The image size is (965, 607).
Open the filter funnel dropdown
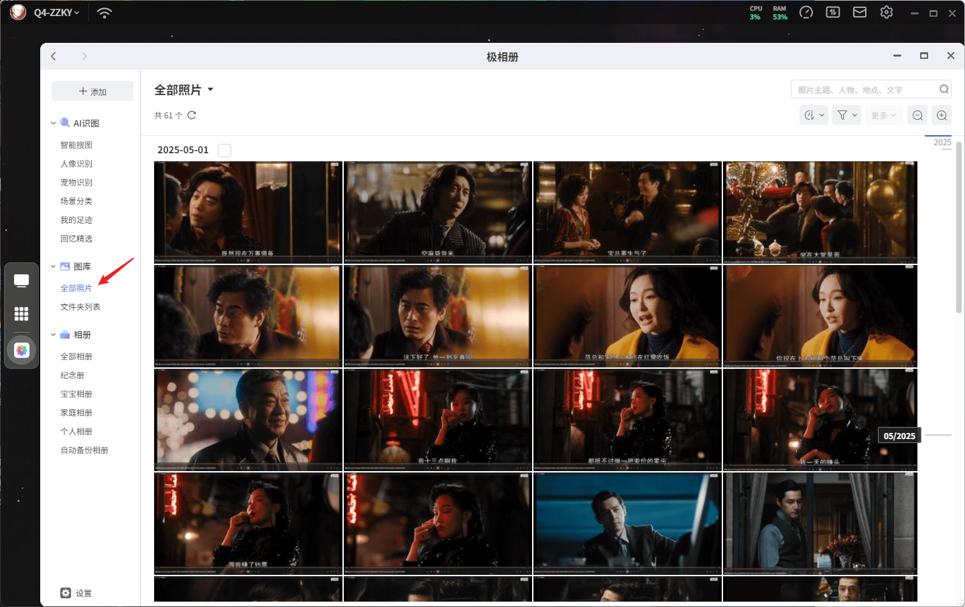pyautogui.click(x=847, y=115)
